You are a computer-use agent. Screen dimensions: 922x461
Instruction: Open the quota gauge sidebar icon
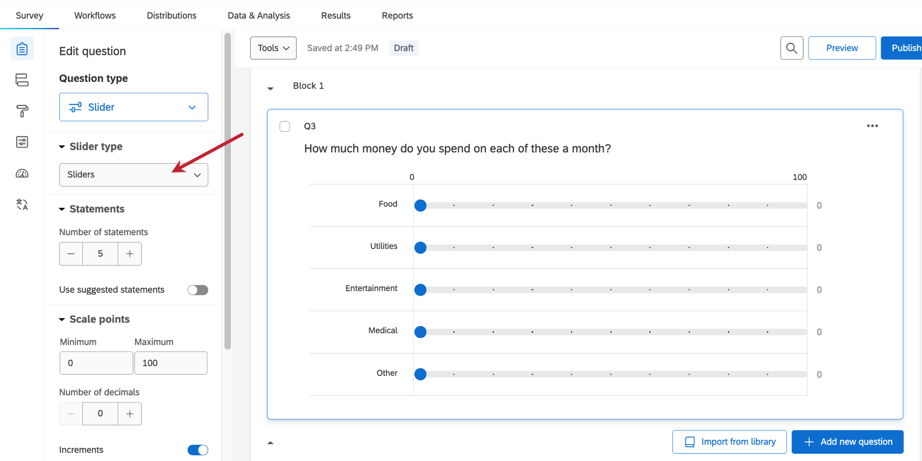pos(22,174)
